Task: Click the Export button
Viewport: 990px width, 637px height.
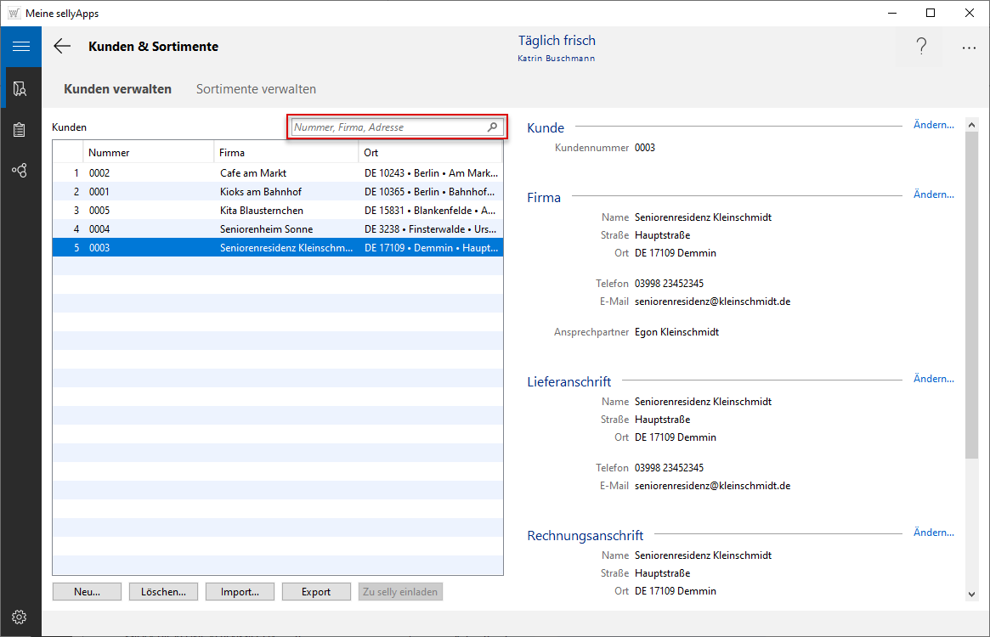Action: [316, 592]
